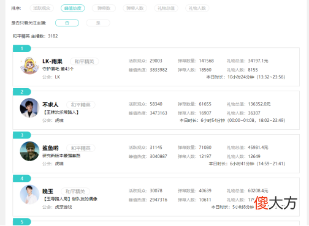This screenshot has width=309, height=226.
Task: Open streamer name LK-雨果
Action: coord(52,61)
